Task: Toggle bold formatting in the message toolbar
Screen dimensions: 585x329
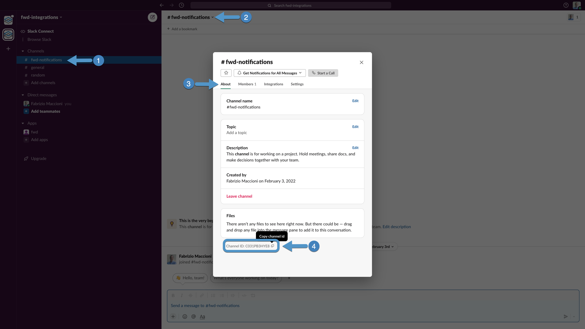Action: point(173,295)
